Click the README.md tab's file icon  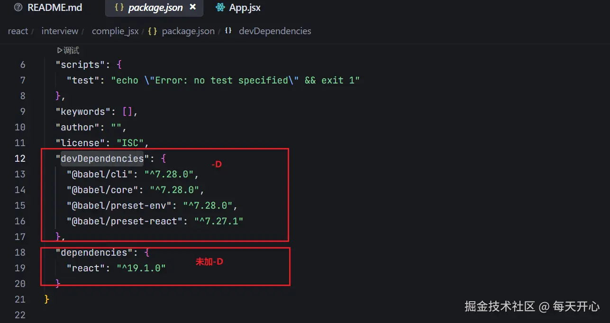point(18,8)
